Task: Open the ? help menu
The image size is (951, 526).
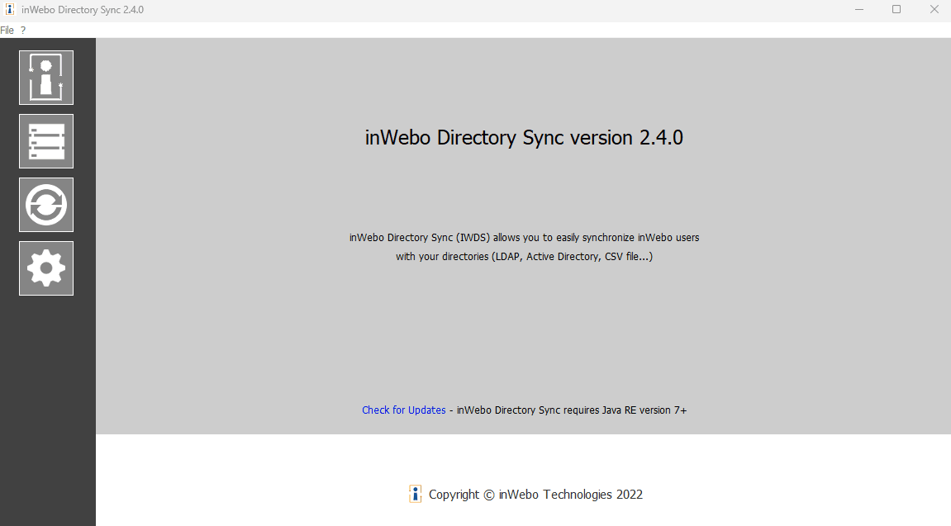Action: pyautogui.click(x=23, y=31)
